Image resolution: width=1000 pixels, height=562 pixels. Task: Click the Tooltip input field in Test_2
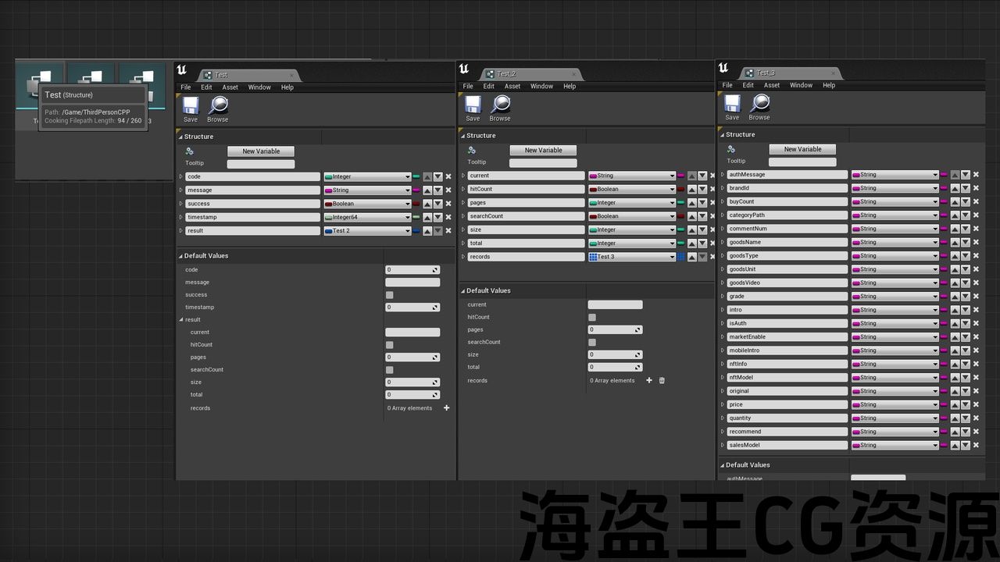pyautogui.click(x=543, y=163)
